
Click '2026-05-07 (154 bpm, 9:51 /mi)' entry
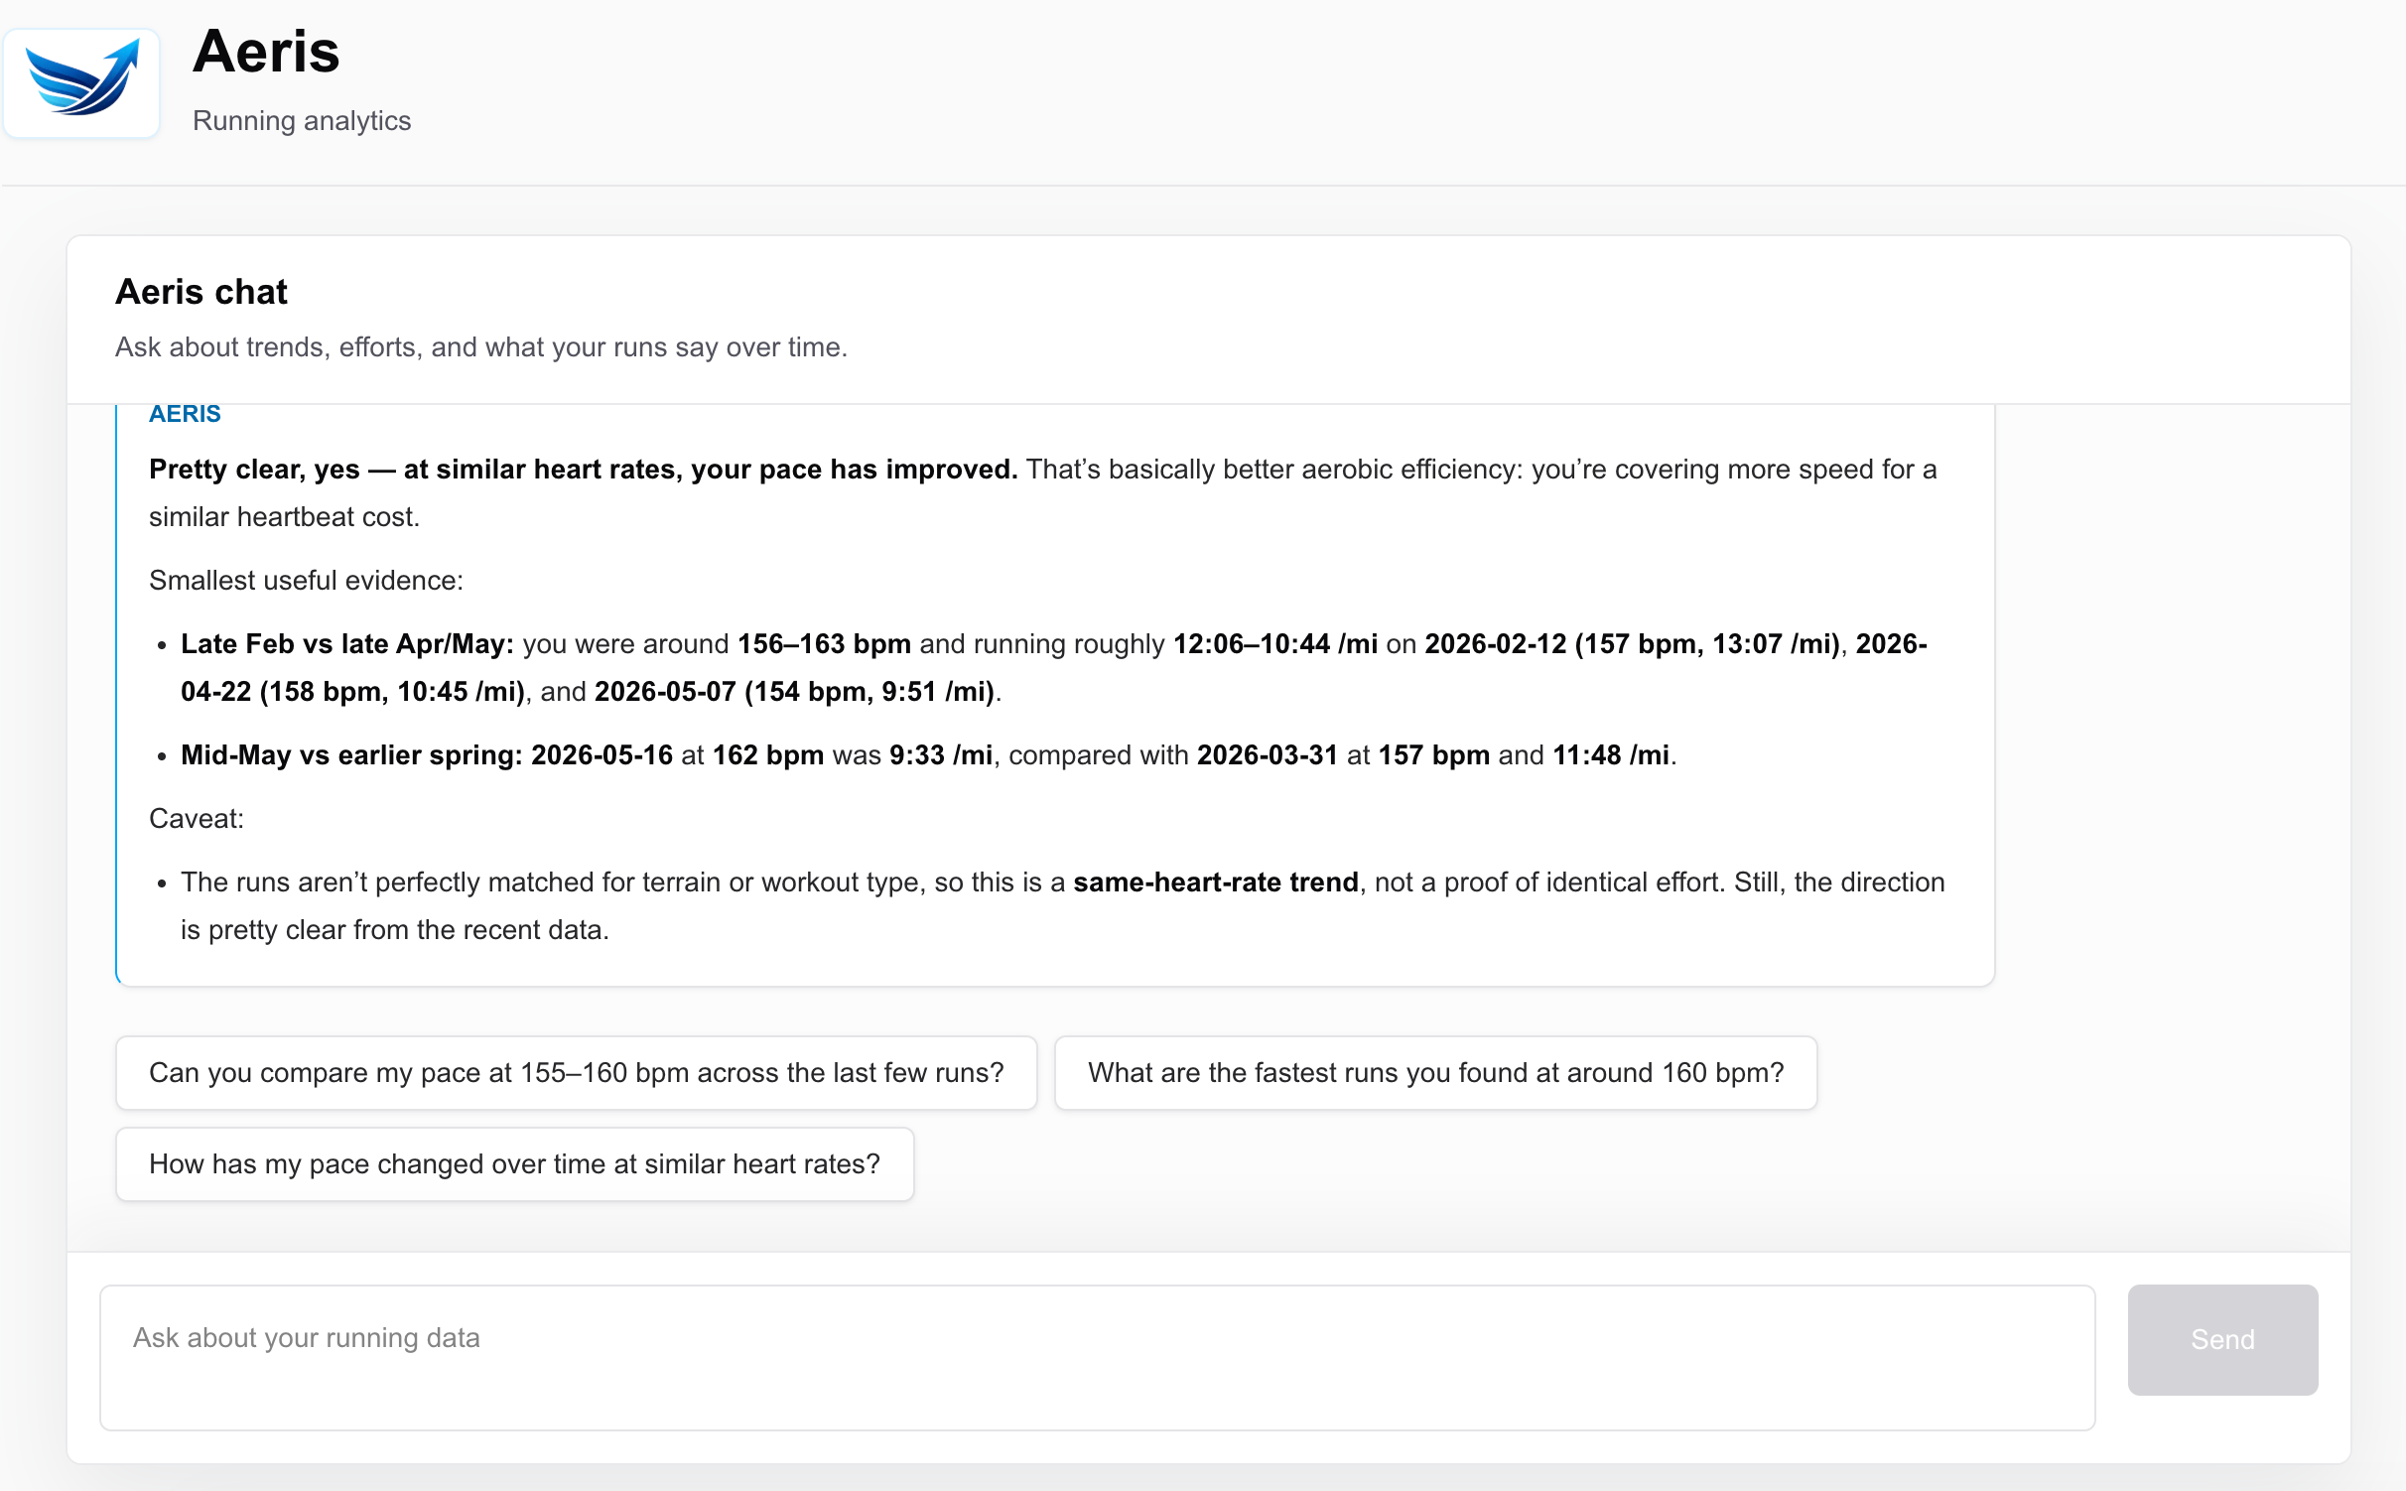tap(794, 692)
